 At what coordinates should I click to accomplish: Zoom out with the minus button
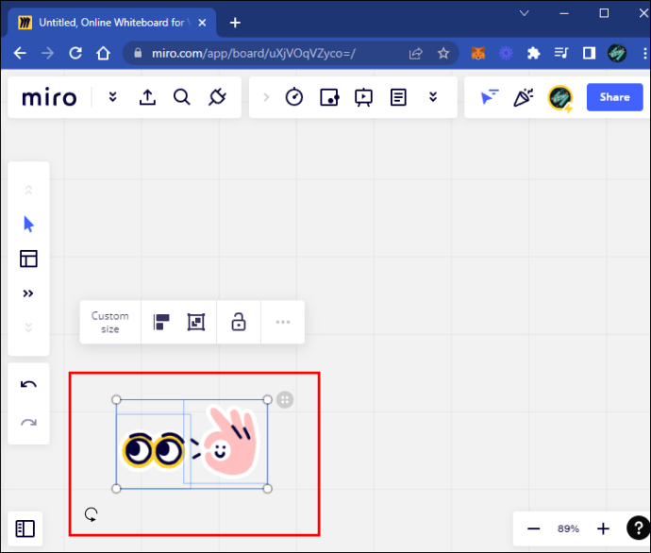click(x=534, y=529)
